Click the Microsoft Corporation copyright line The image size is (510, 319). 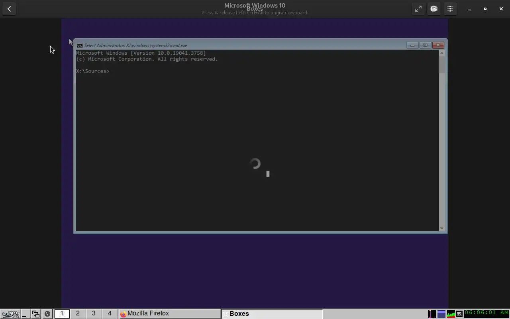tap(147, 59)
